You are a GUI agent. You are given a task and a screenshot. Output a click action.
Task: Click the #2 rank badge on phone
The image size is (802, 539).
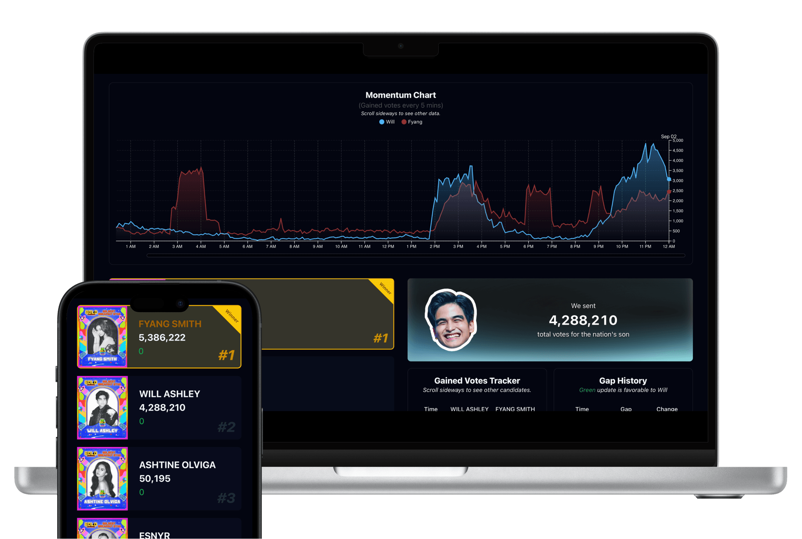point(226,427)
